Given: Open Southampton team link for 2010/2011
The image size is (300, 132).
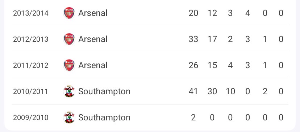Looking at the screenshot, I should click(x=104, y=91).
